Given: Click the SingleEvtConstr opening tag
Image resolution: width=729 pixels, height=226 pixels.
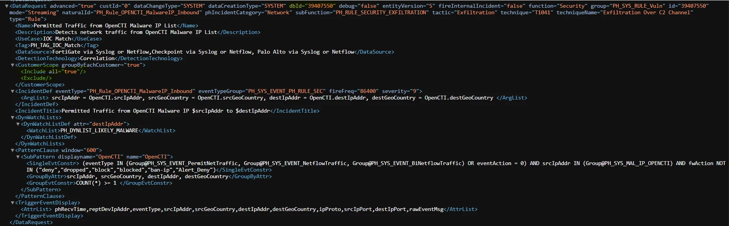Looking at the screenshot, I should click(53, 163).
